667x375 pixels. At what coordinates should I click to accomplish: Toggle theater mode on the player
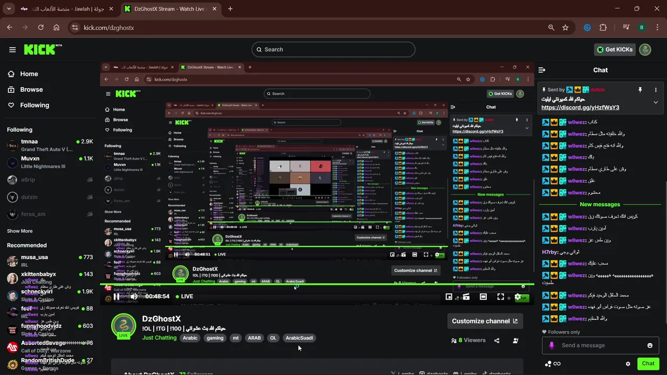click(483, 296)
